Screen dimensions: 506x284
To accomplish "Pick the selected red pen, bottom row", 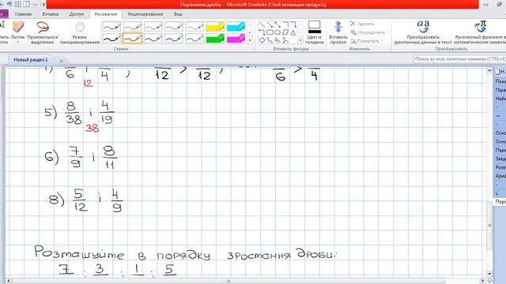I will pyautogui.click(x=132, y=39).
